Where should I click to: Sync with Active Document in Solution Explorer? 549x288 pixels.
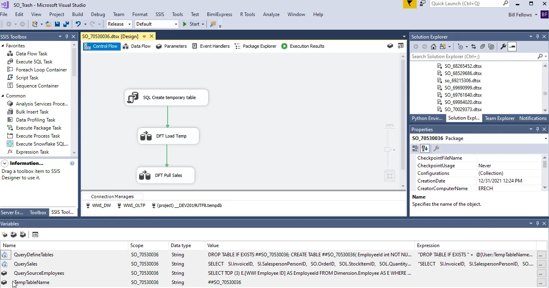[x=474, y=47]
